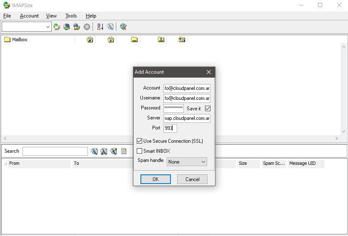Click the first search magnifier icon by Search box
The width and height of the screenshot is (348, 236).
point(94,151)
